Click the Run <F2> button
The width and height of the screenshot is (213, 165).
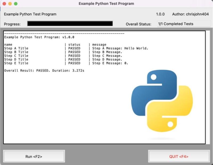tap(34, 156)
